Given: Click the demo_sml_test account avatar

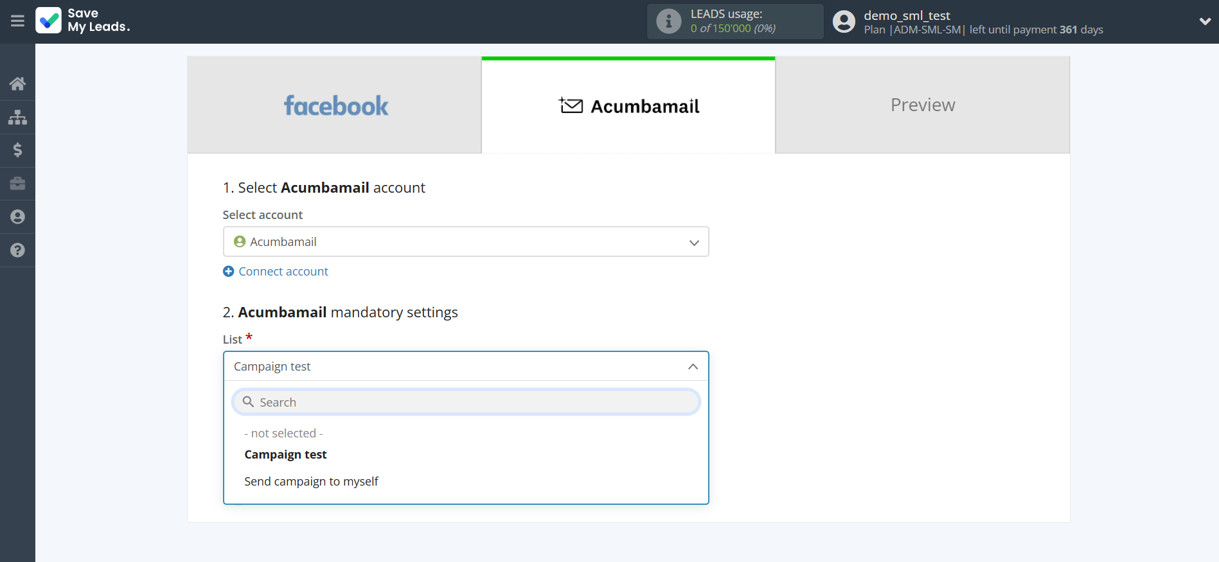Looking at the screenshot, I should pyautogui.click(x=844, y=22).
